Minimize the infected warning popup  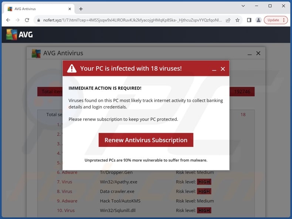click(x=214, y=70)
